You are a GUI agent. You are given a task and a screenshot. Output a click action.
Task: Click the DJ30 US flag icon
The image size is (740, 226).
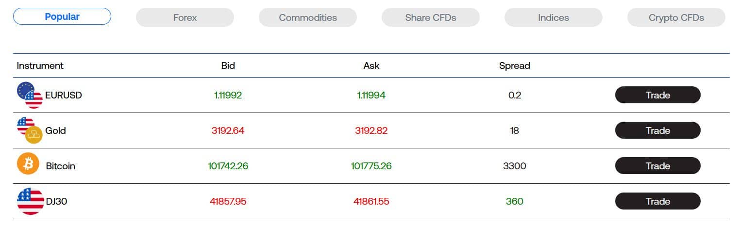(x=30, y=201)
